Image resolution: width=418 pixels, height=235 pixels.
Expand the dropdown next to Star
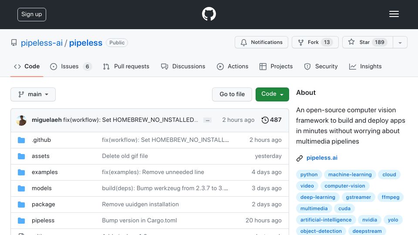tap(400, 43)
